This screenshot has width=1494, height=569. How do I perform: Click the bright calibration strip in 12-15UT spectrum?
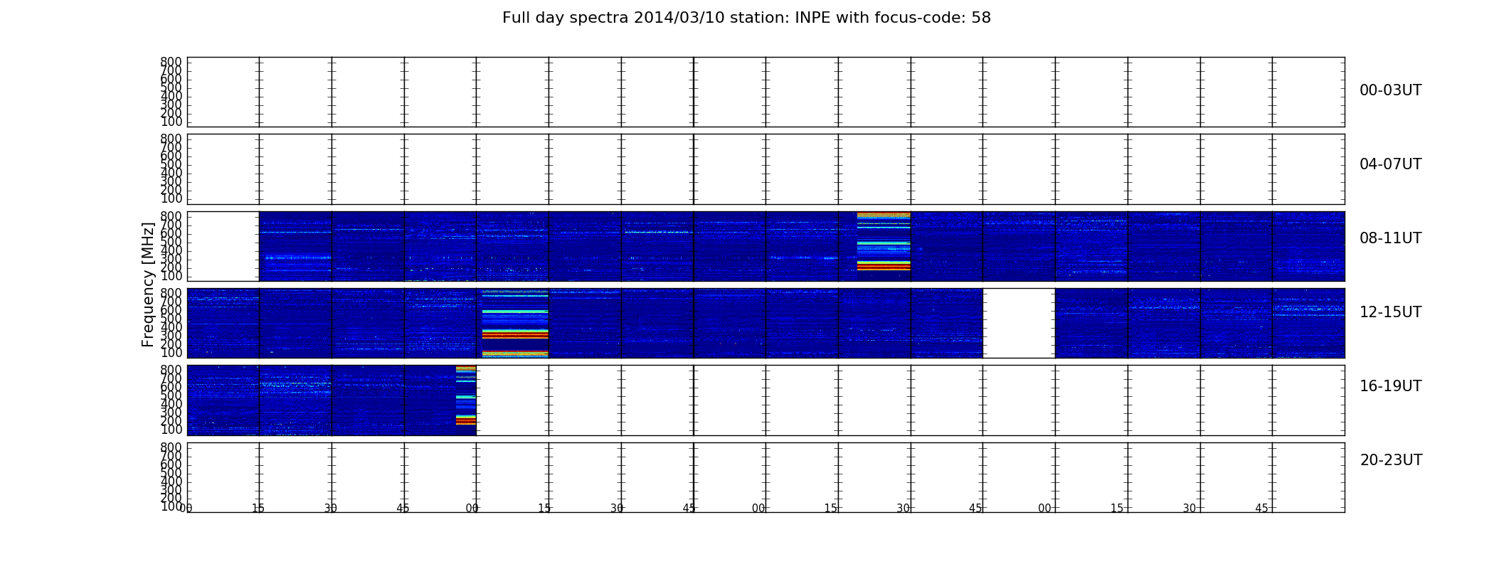pos(515,323)
